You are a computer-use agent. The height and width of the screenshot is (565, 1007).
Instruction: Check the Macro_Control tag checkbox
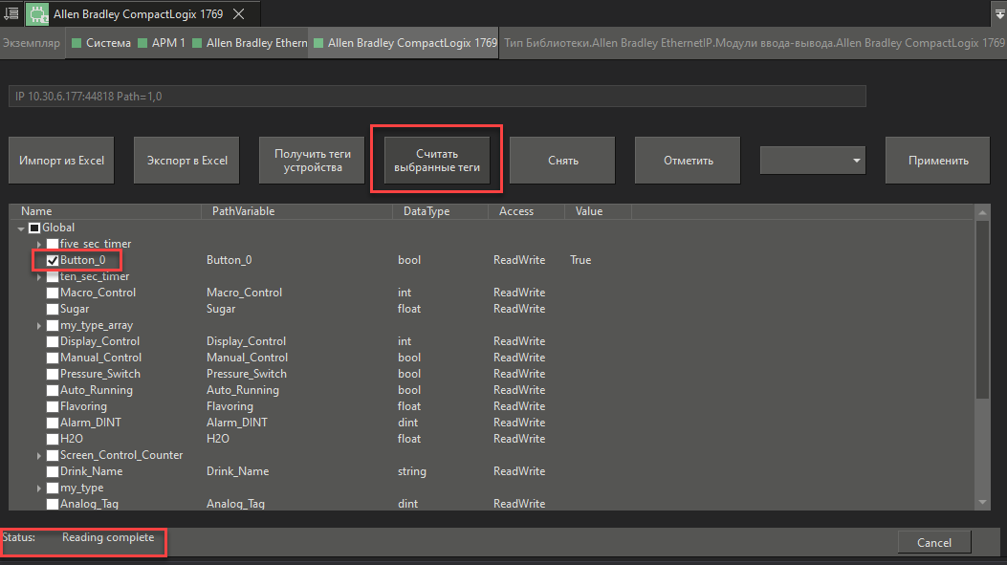53,293
